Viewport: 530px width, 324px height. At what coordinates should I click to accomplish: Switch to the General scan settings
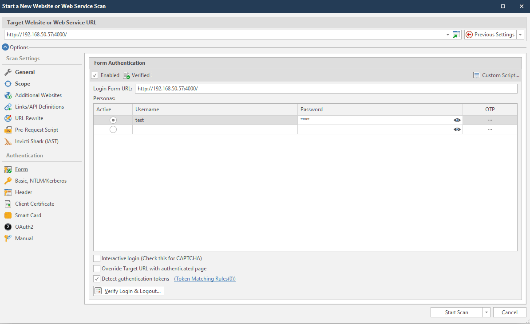click(x=25, y=72)
